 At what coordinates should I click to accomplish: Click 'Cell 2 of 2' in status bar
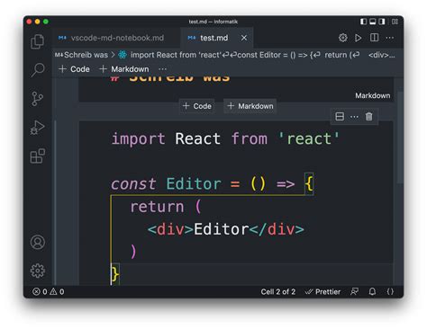pos(278,291)
